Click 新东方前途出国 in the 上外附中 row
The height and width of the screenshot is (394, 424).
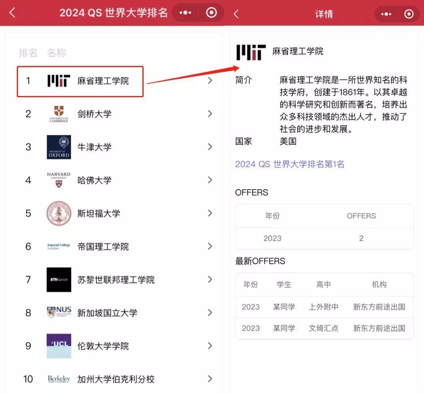(379, 307)
